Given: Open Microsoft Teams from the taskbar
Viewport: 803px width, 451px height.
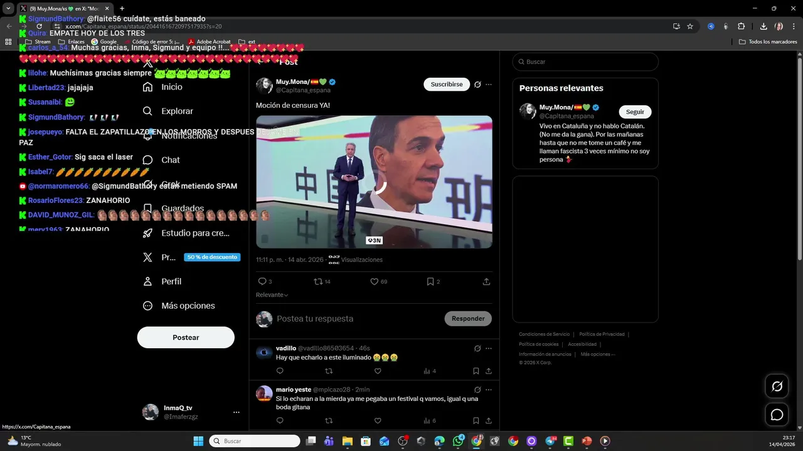Looking at the screenshot, I should pos(329,441).
